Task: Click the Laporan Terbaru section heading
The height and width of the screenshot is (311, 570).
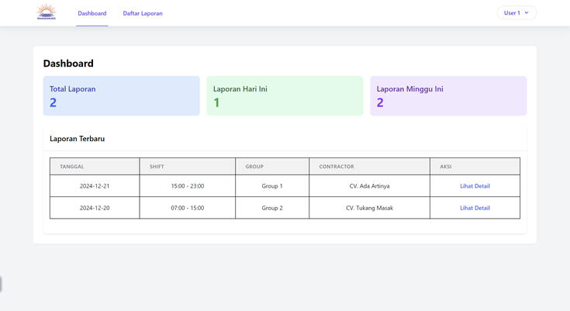Action: [77, 139]
